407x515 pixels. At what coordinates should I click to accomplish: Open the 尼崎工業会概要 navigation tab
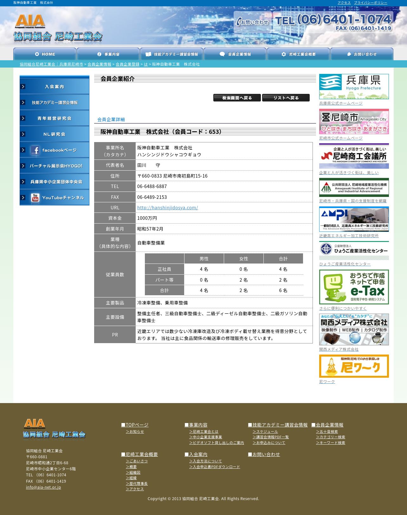click(x=298, y=54)
